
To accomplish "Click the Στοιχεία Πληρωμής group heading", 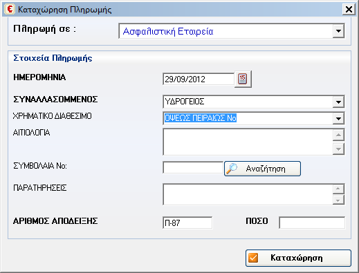I will pos(53,58).
